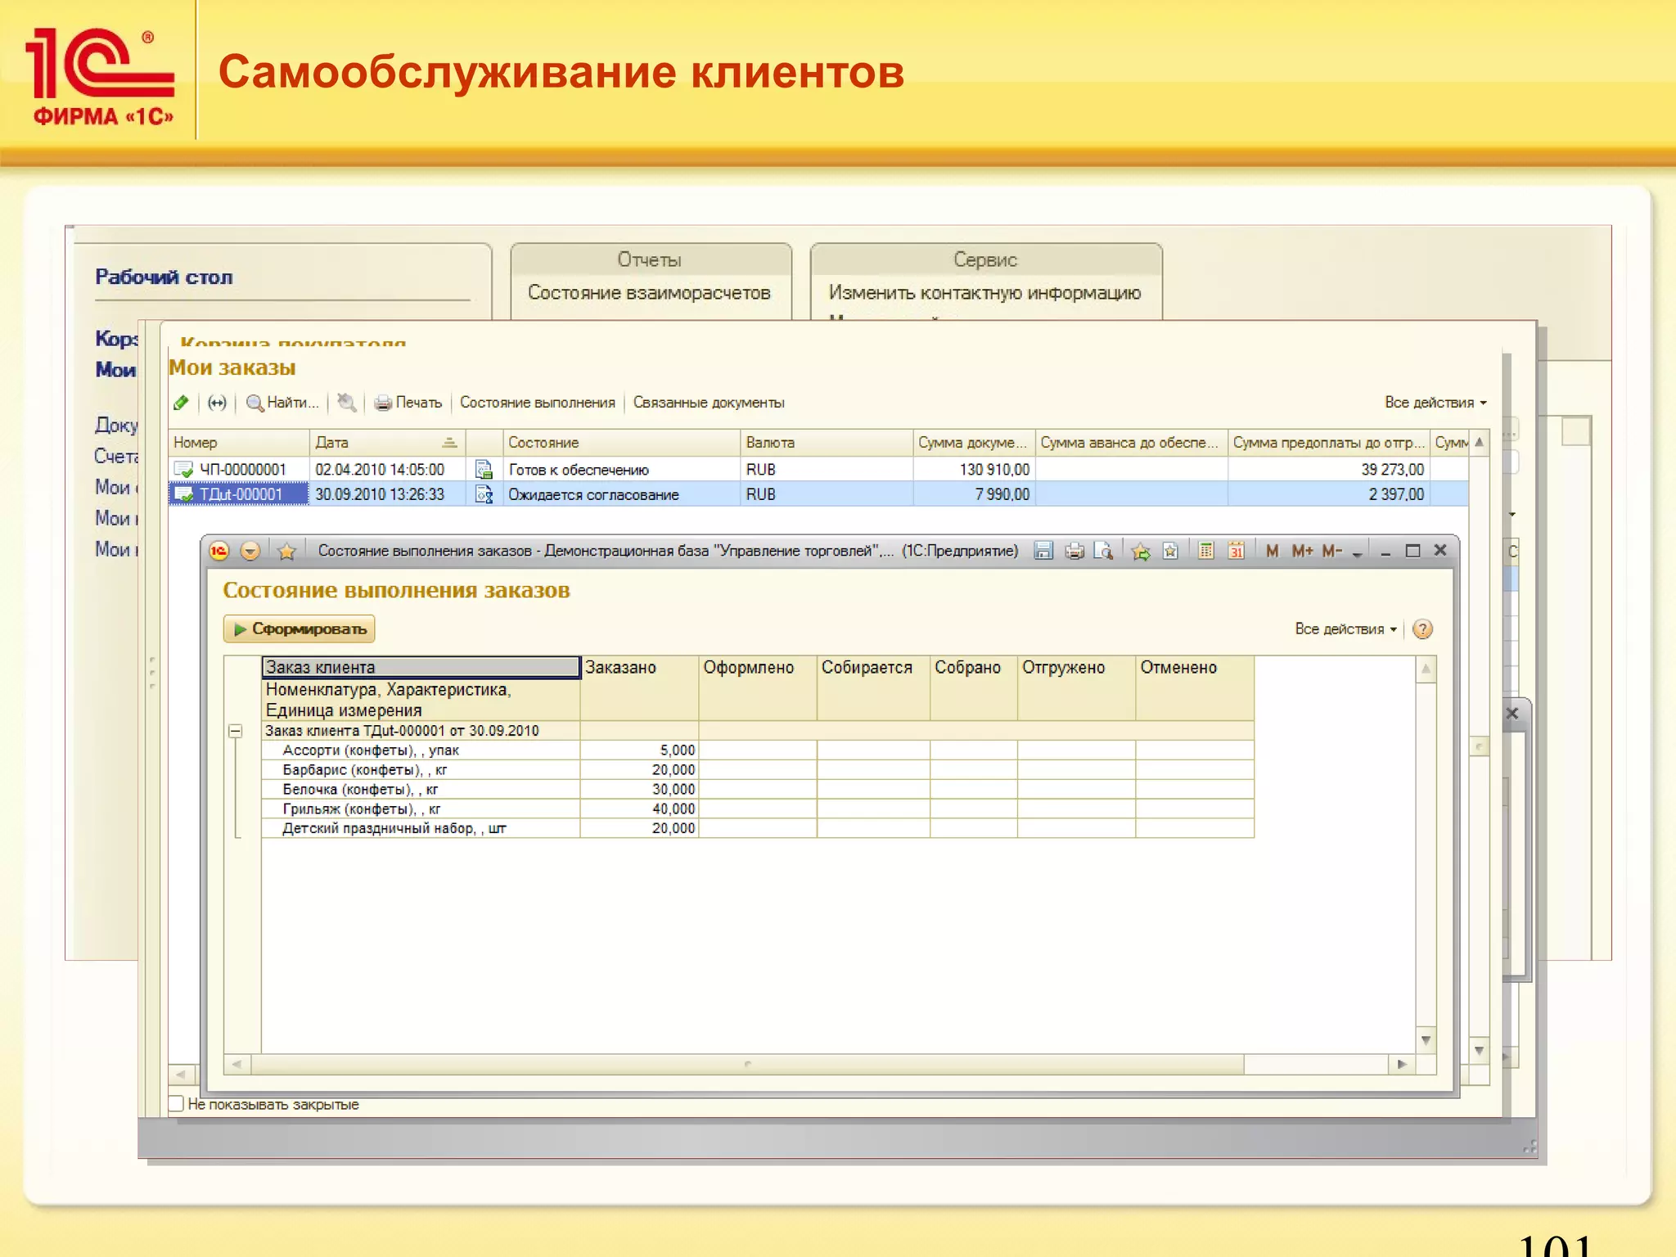The height and width of the screenshot is (1257, 1676).
Task: Select the Ассорти (конфеты) row
Action: (758, 750)
